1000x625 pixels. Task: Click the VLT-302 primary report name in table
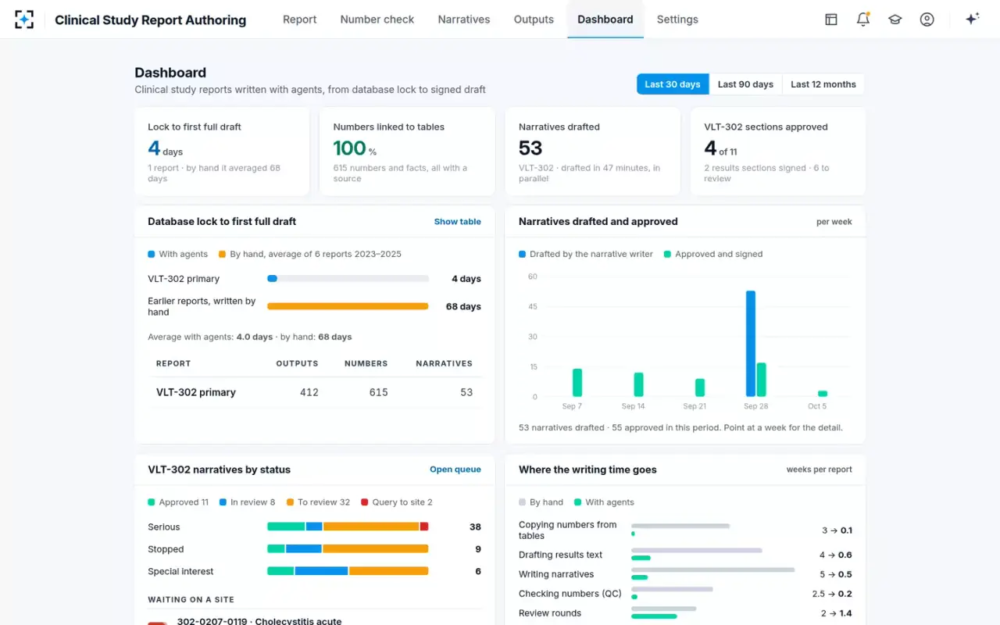196,392
